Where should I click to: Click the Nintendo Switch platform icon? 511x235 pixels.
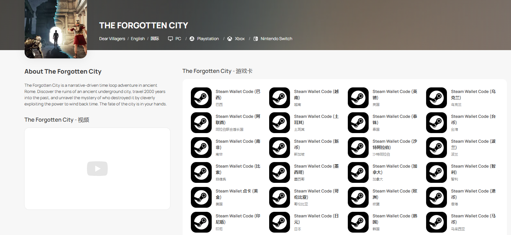[255, 39]
